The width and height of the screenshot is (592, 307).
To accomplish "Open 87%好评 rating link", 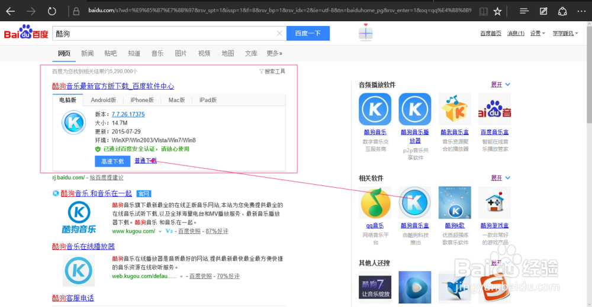I will click(217, 231).
